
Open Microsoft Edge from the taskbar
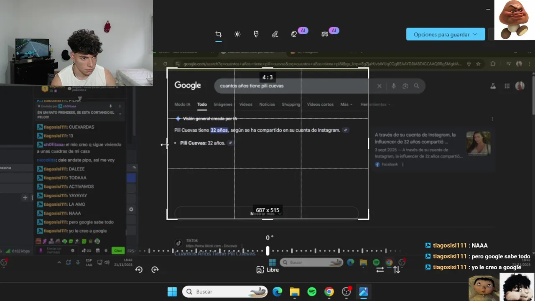click(278, 292)
